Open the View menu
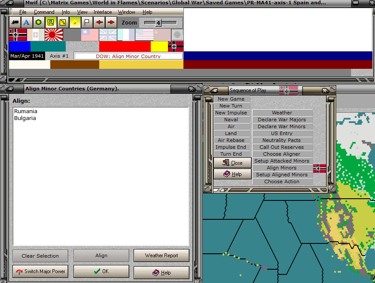This screenshot has width=375, height=283. pos(82,12)
